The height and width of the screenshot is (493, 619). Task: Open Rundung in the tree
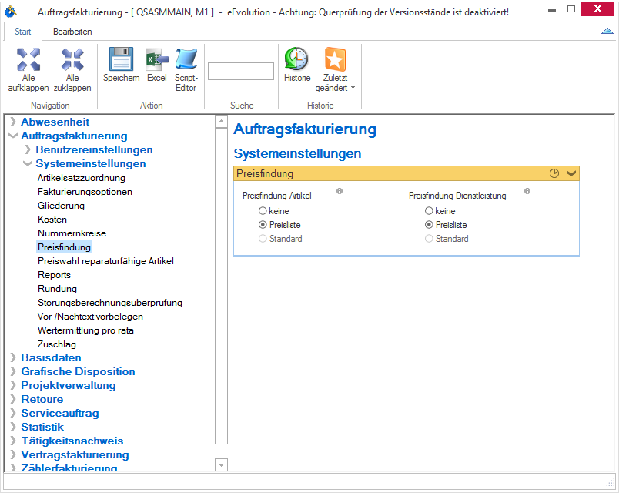click(x=57, y=289)
